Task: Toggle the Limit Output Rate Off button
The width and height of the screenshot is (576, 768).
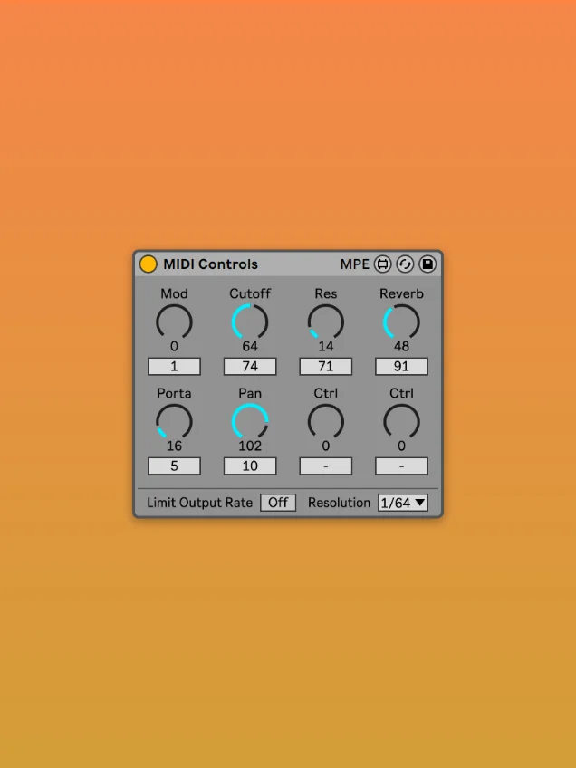Action: 278,503
